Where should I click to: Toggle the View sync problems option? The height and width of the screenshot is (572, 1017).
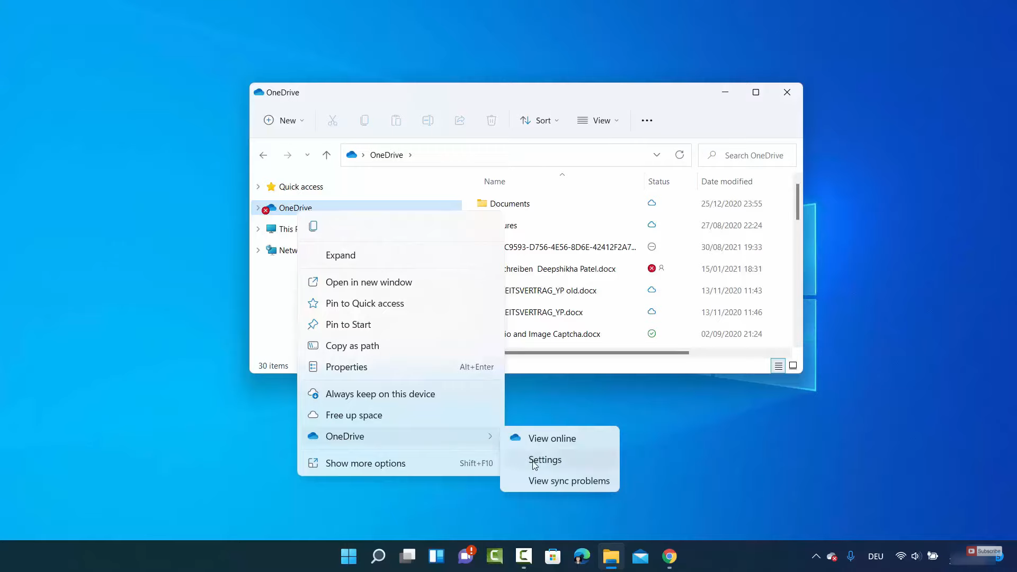(569, 480)
